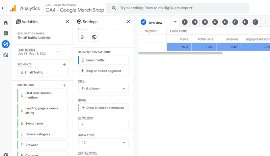This screenshot has width=270, height=156.
Task: Select Landing page + query string dimension
Action: [x=43, y=110]
